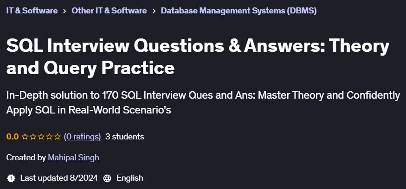Click the first rating star
Screen dimensions: 406x189
25,137
